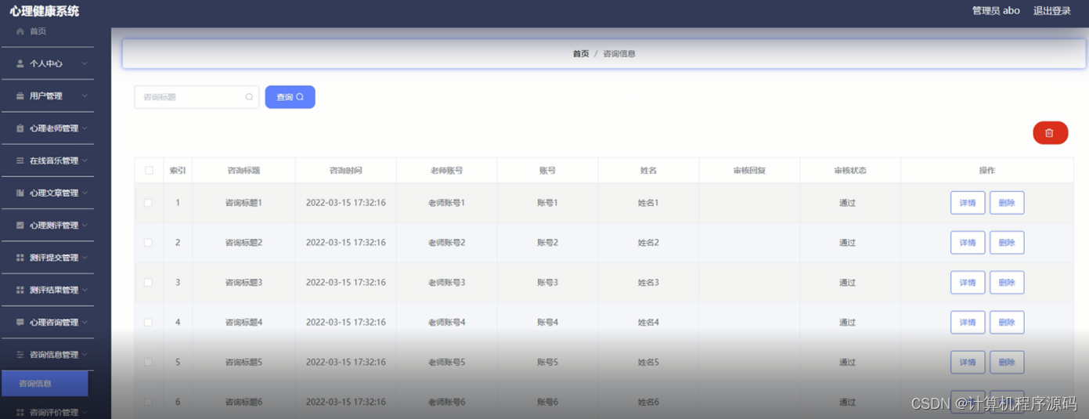Click the 心理健康系统 title in header

[45, 11]
